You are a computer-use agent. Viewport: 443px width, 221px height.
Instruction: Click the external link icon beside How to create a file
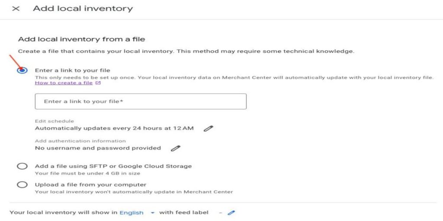(98, 83)
